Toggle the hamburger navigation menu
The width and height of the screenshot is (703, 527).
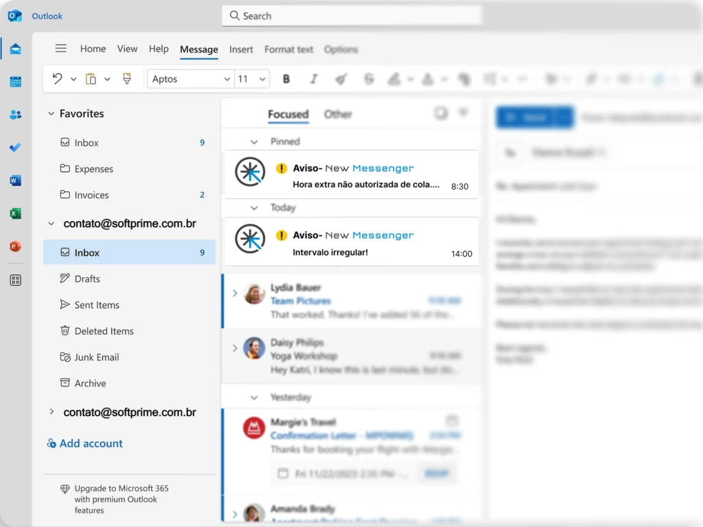(x=61, y=49)
